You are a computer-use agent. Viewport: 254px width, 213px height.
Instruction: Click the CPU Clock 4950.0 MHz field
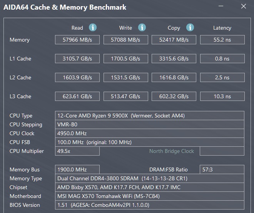click(x=150, y=133)
